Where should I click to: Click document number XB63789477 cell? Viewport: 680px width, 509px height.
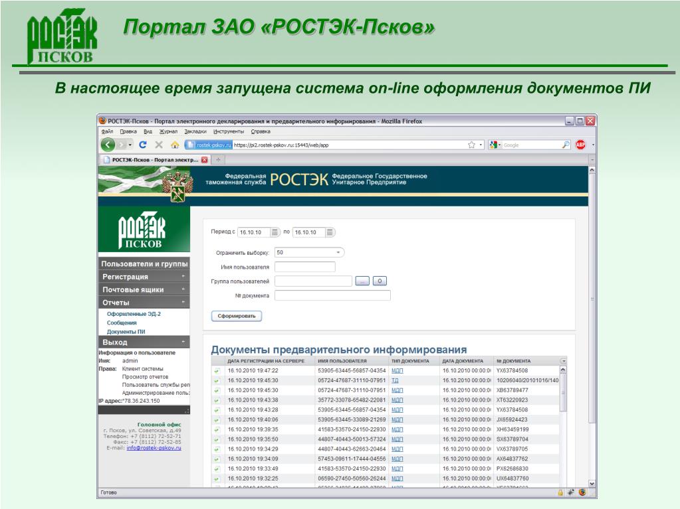click(x=512, y=390)
